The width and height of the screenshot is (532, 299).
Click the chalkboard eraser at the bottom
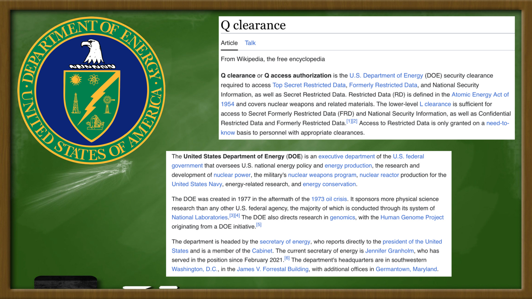coord(66,282)
